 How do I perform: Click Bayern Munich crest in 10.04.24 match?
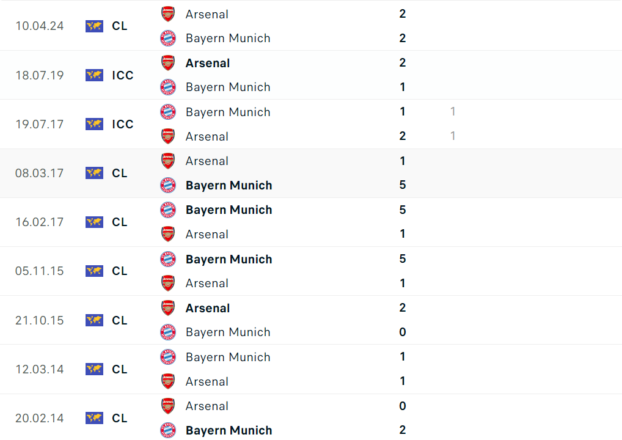168,38
